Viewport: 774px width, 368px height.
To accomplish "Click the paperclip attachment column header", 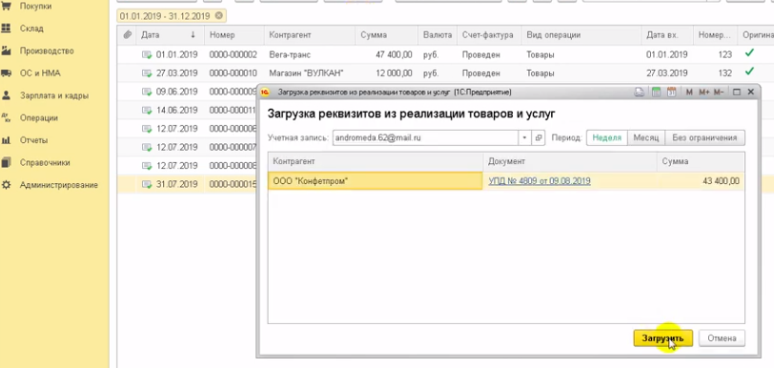I will coord(128,35).
